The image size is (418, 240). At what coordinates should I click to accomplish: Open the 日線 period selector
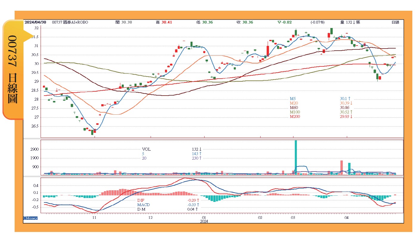395,22
